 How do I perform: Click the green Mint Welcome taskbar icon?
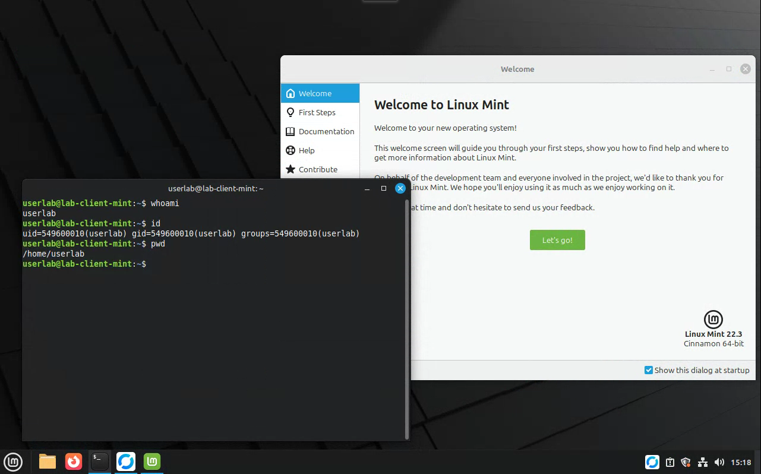click(152, 462)
